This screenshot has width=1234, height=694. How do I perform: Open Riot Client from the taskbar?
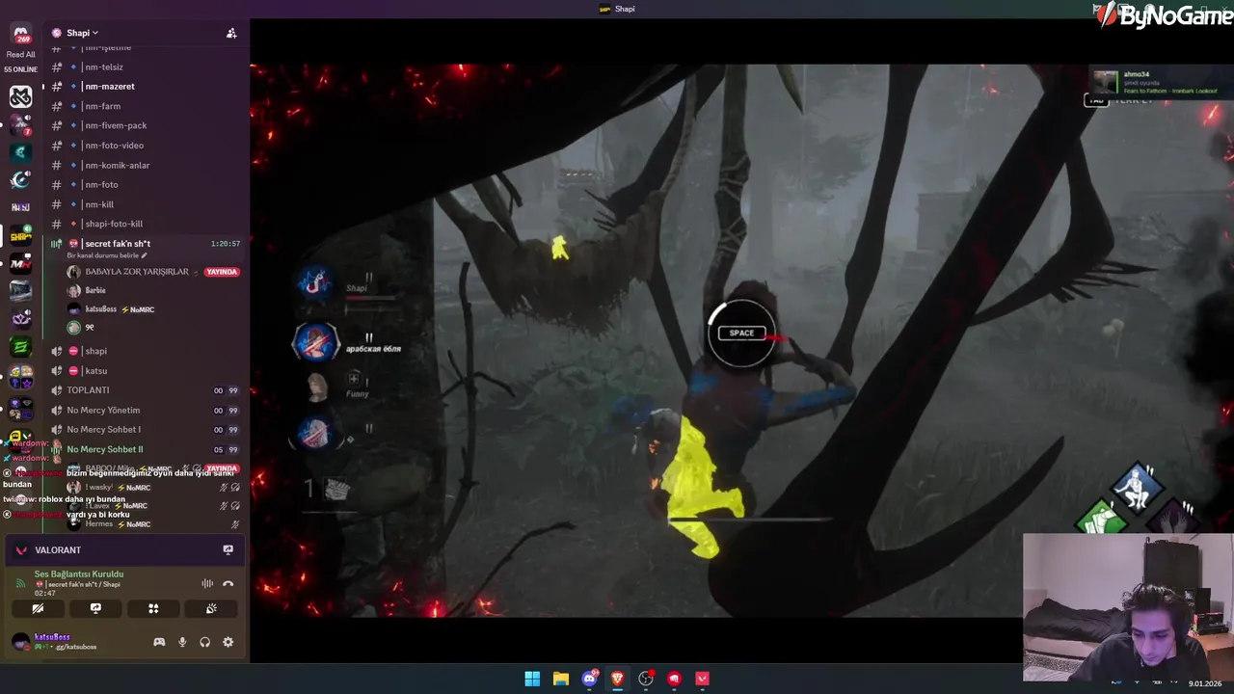coord(674,679)
